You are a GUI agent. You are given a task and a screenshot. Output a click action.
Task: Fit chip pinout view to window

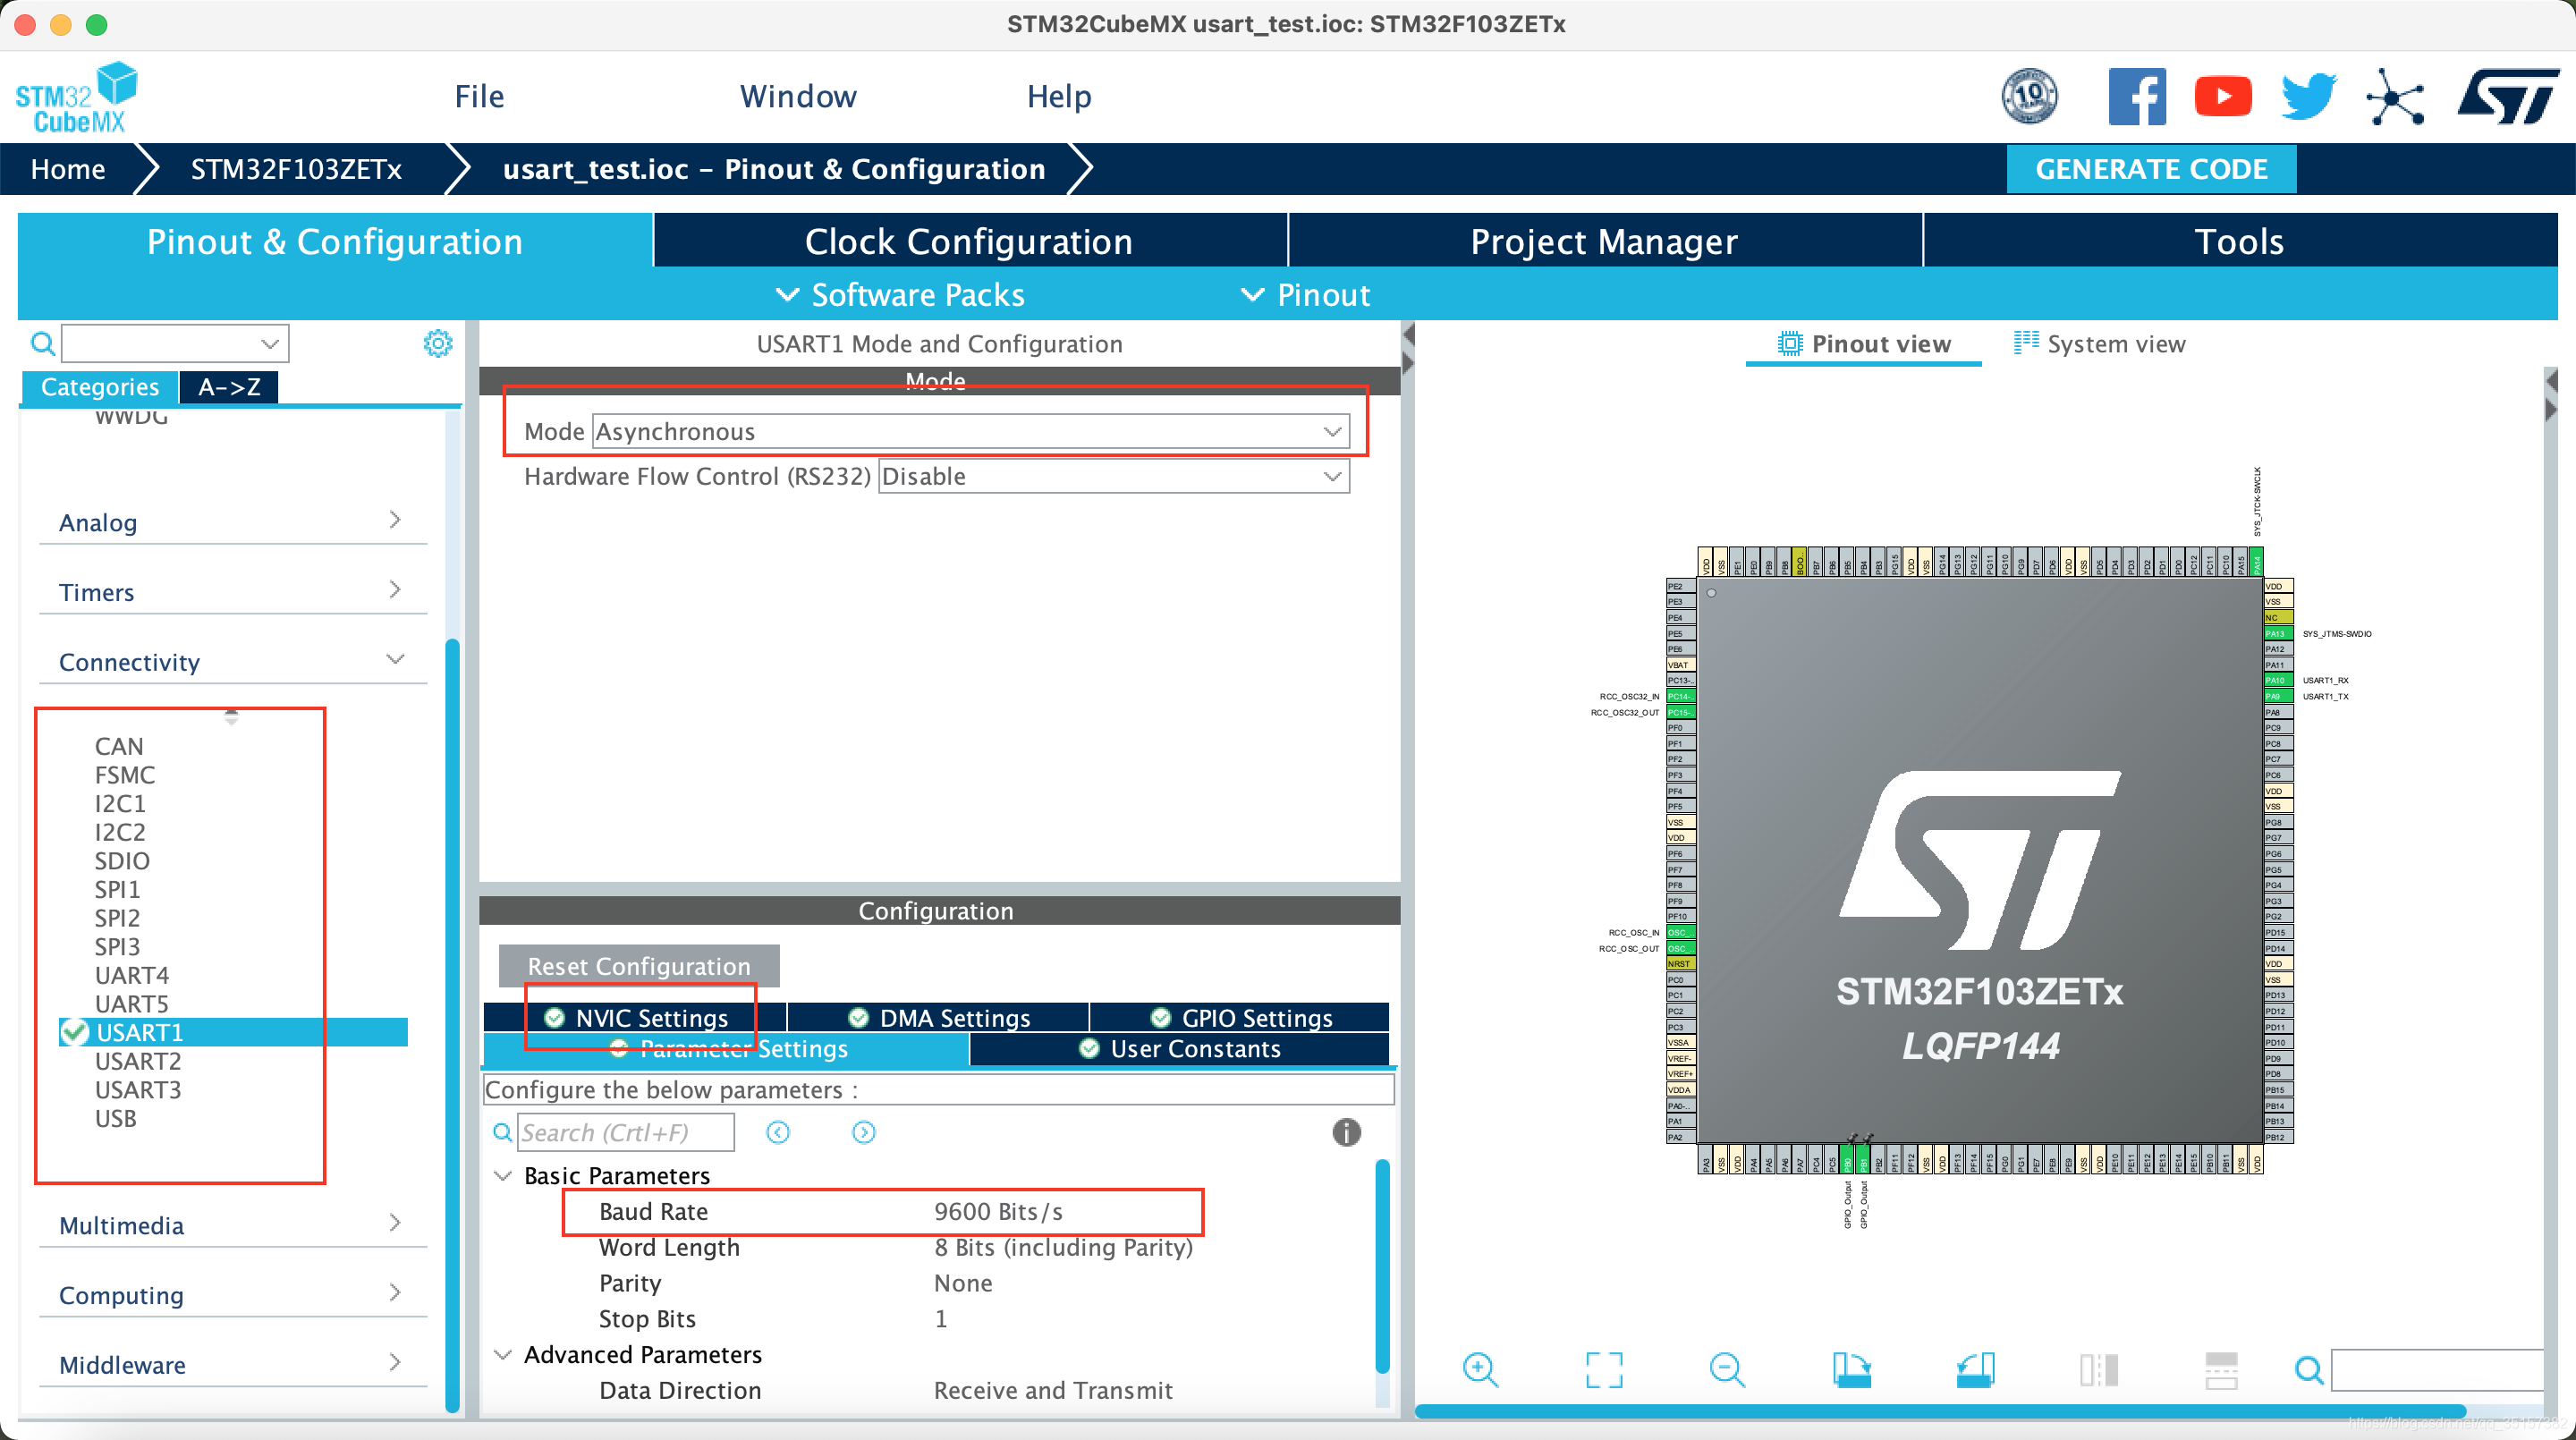[x=1603, y=1369]
